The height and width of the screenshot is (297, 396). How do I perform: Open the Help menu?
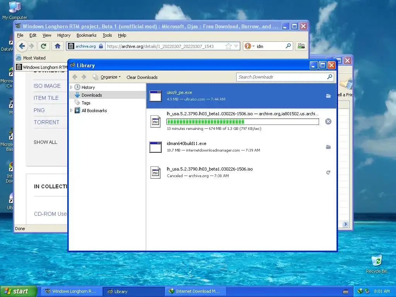(x=122, y=35)
